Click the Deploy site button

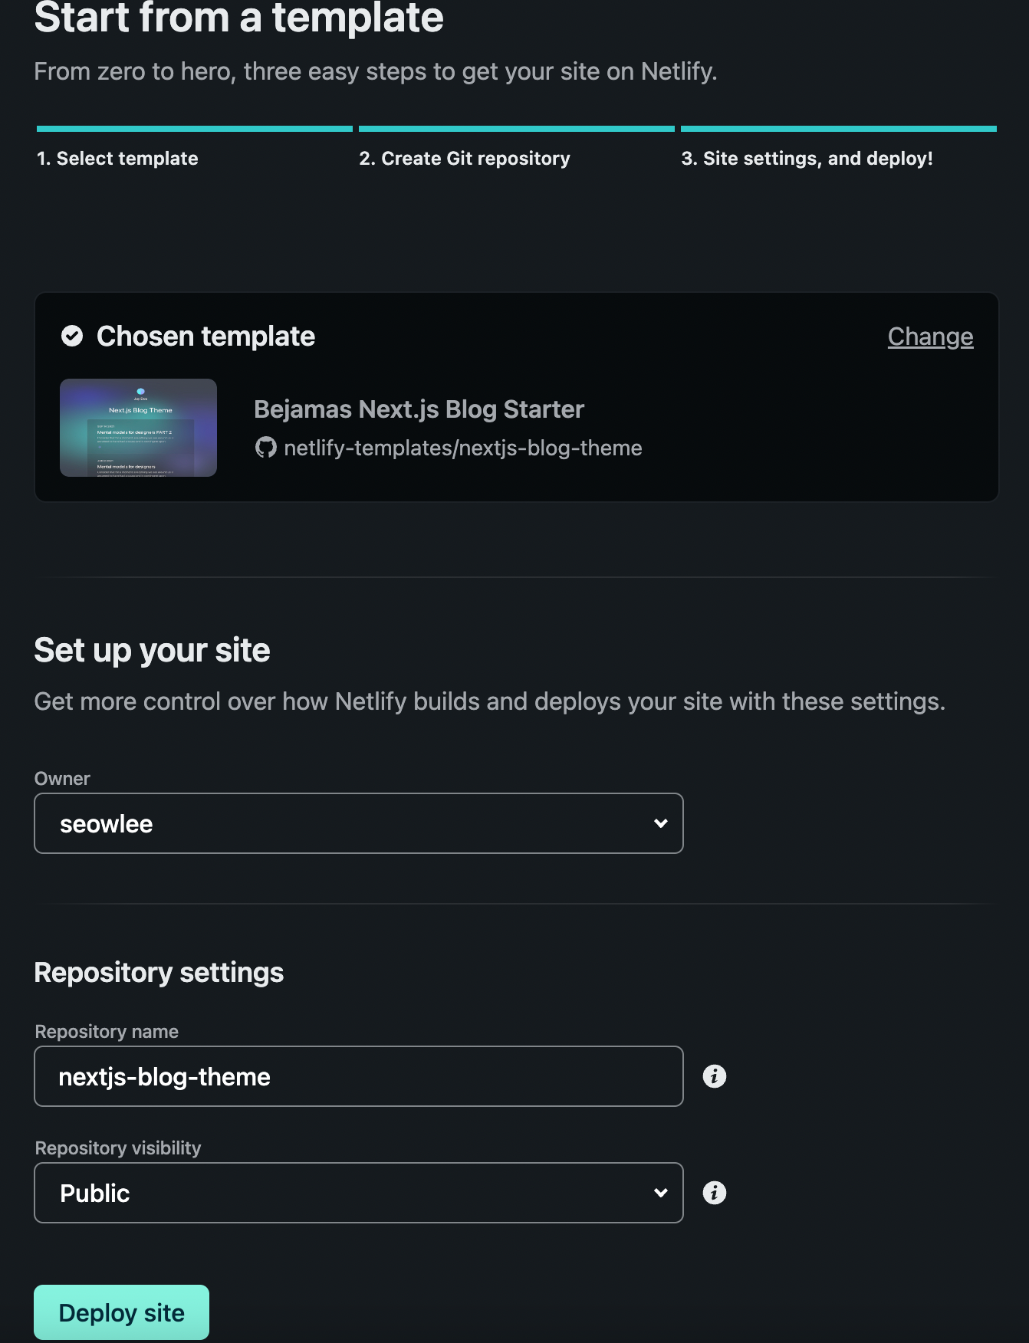[x=121, y=1312]
